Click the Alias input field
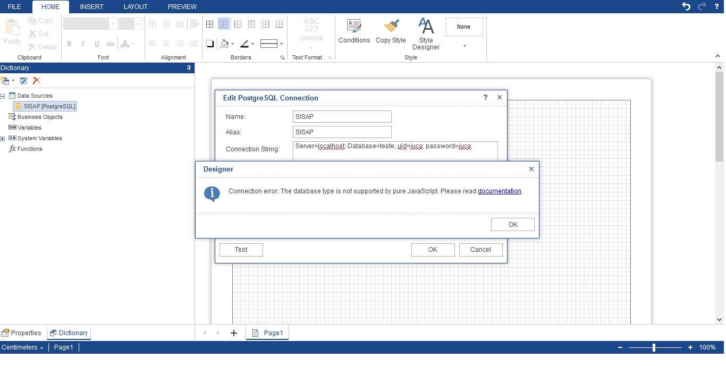 [342, 132]
